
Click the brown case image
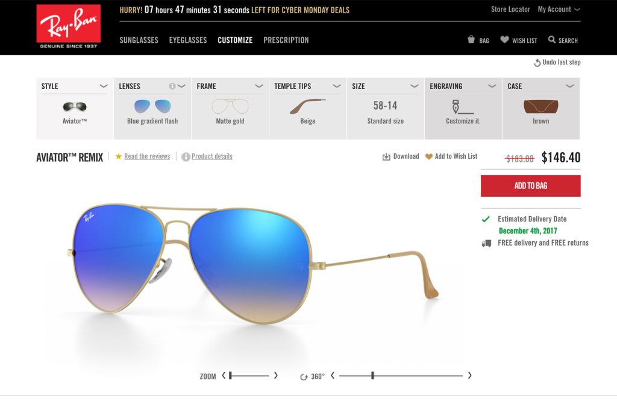540,106
